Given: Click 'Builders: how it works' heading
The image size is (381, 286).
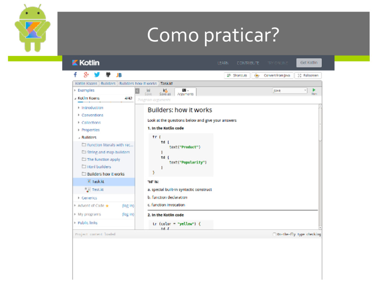Looking at the screenshot, I should pyautogui.click(x=180, y=110).
